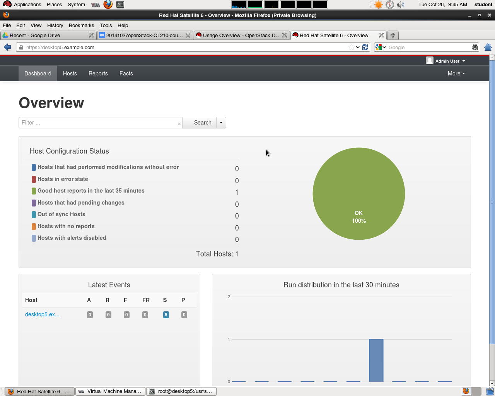Click Hosts in error state link
Viewport: 495px width, 396px height.
click(x=63, y=179)
